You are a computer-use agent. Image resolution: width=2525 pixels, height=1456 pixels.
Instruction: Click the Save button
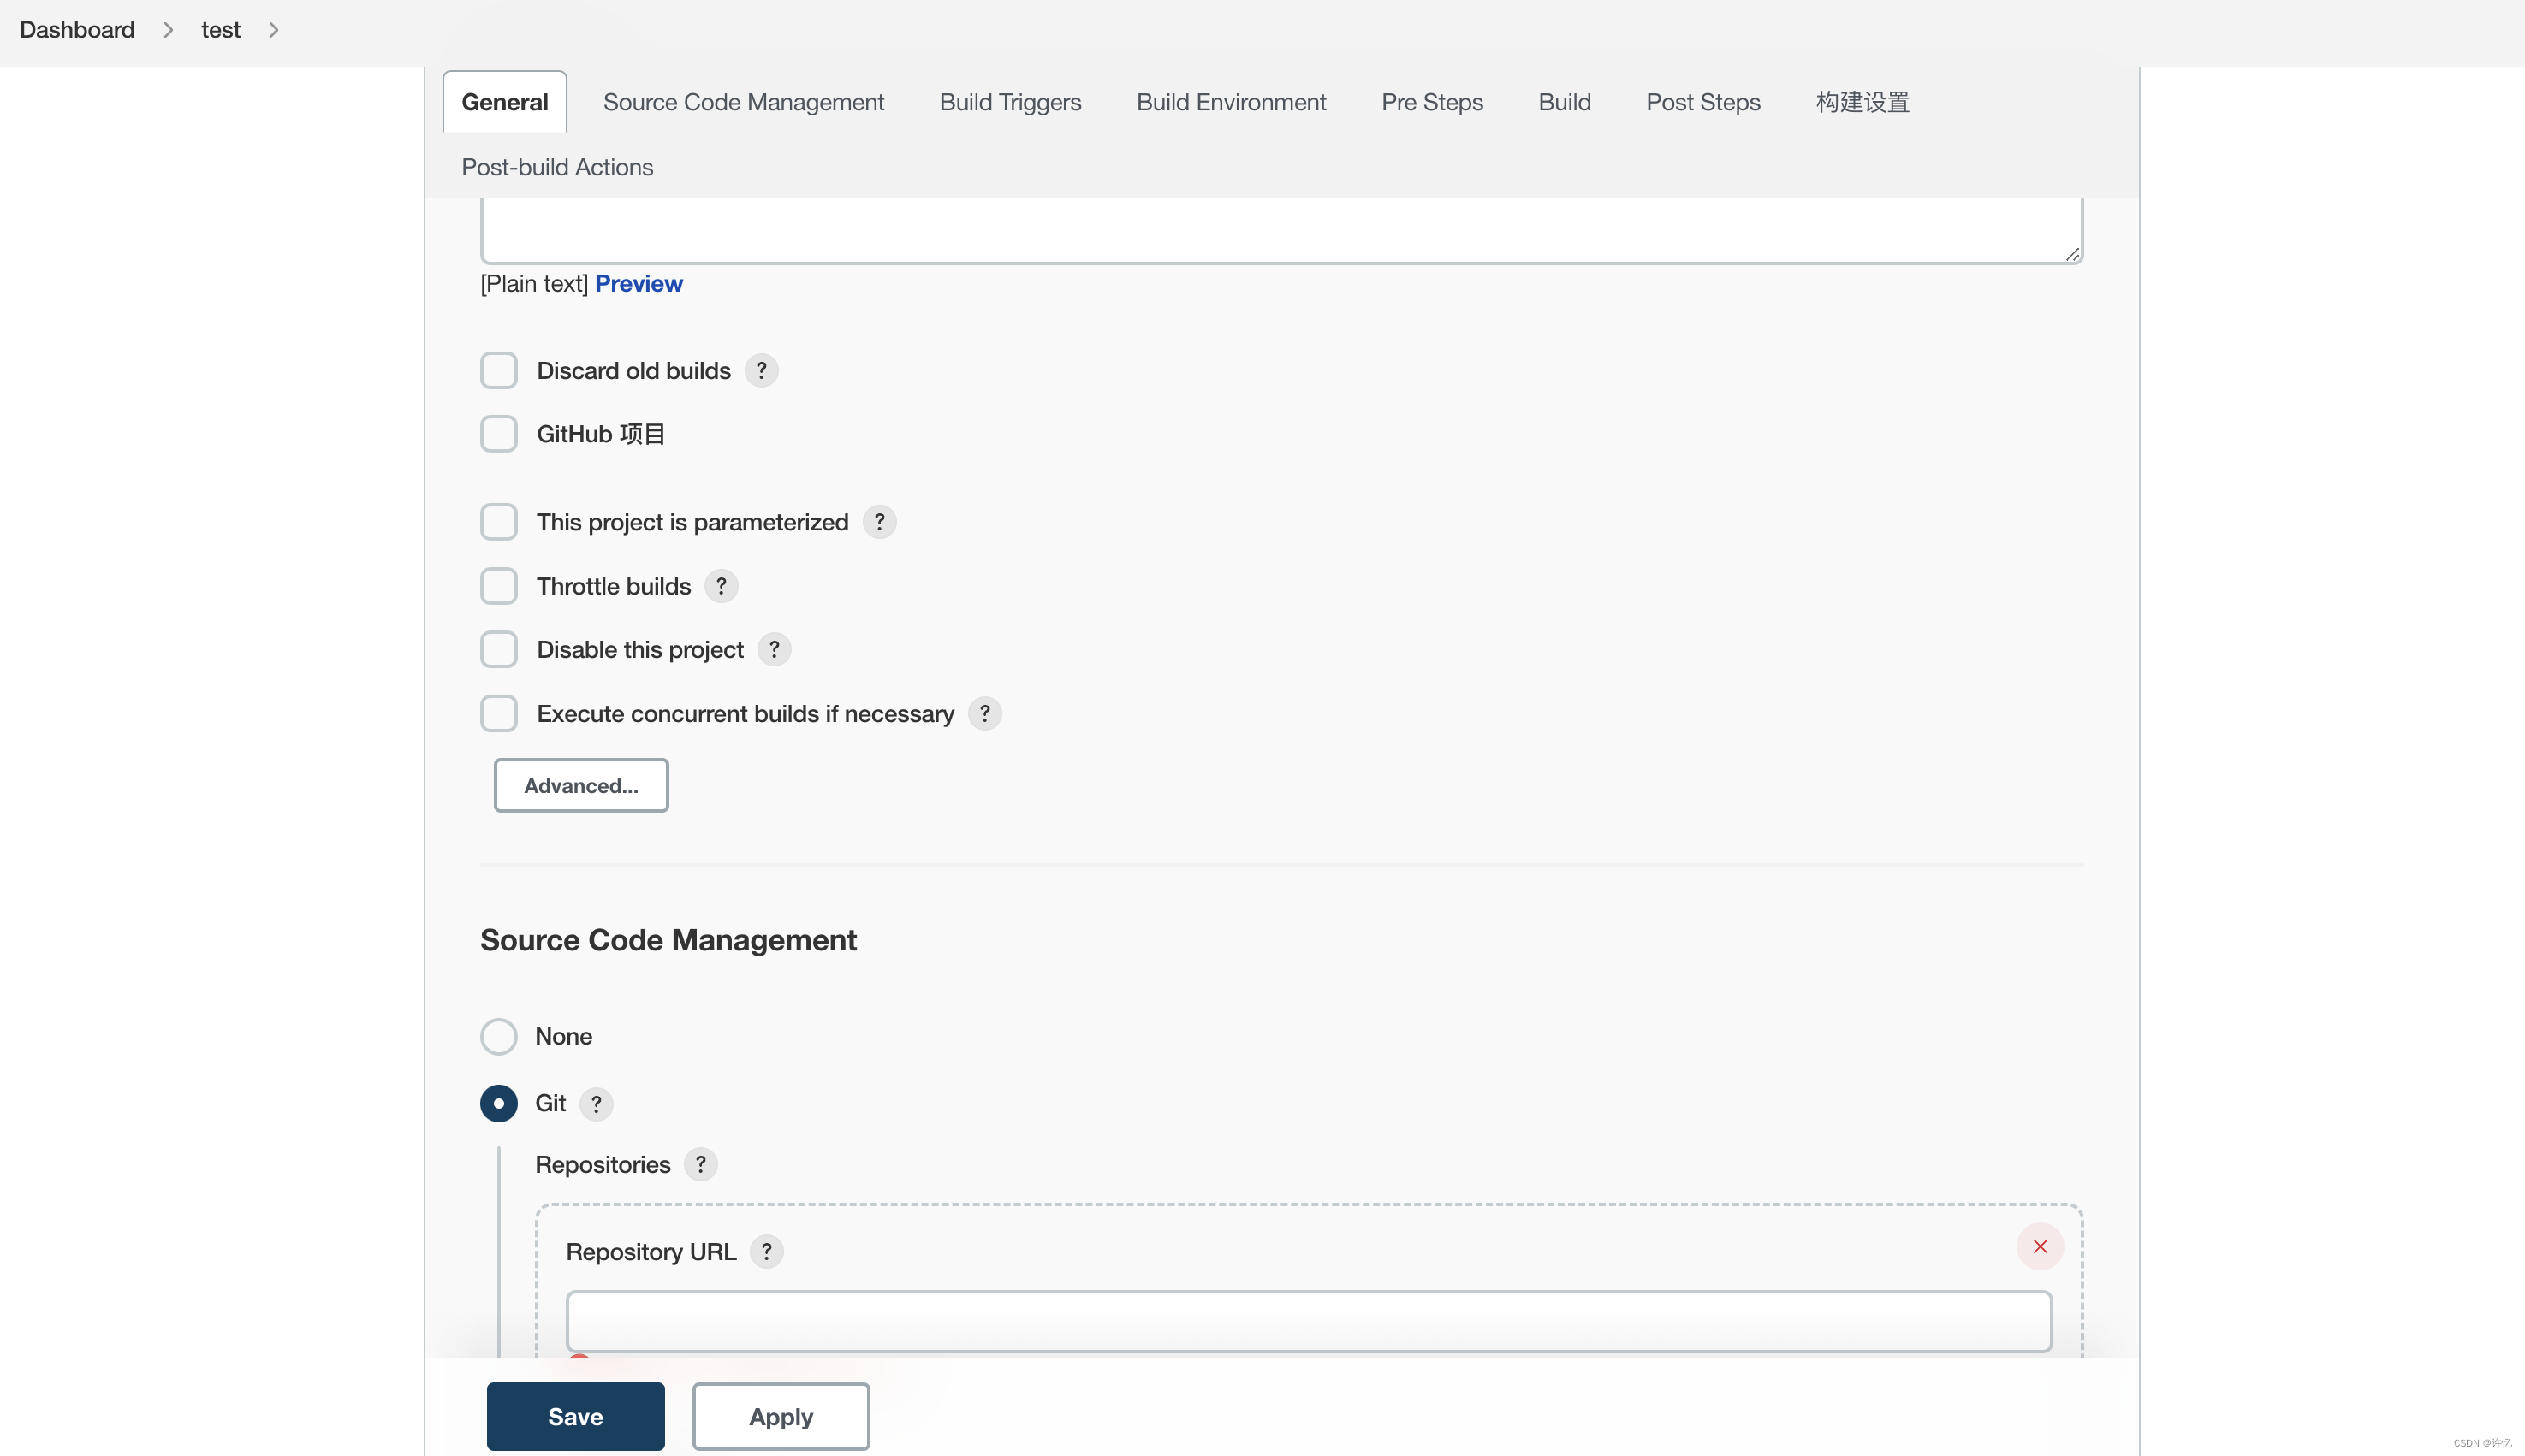(x=576, y=1416)
